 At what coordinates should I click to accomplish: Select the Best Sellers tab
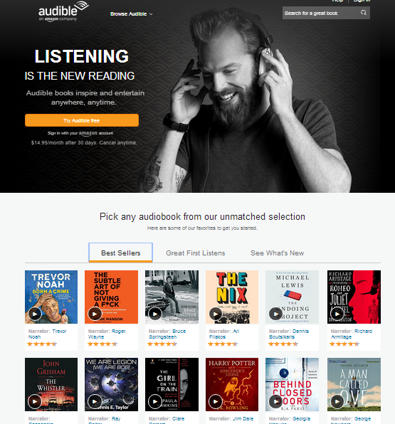(x=121, y=253)
